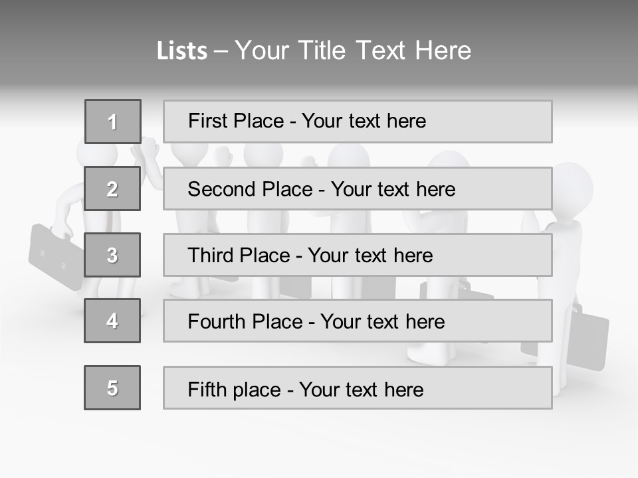Click the number 3 square
This screenshot has height=478, width=638.
[x=112, y=255]
